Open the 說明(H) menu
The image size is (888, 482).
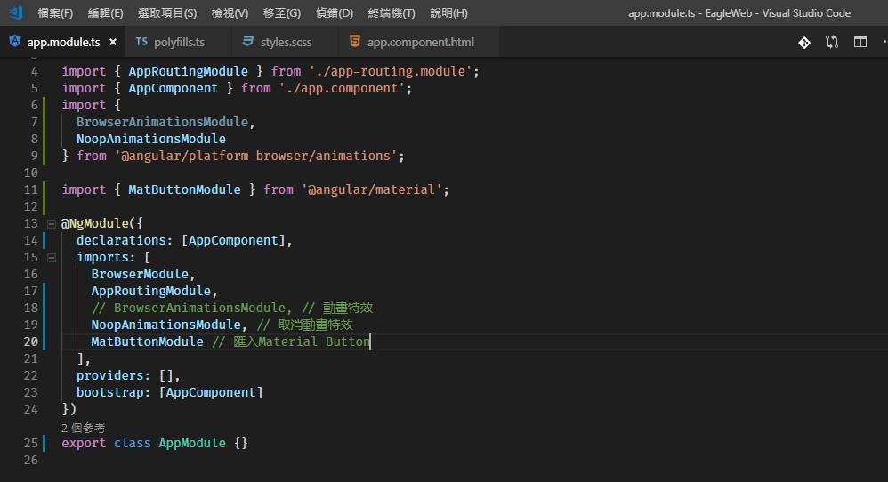pos(448,13)
